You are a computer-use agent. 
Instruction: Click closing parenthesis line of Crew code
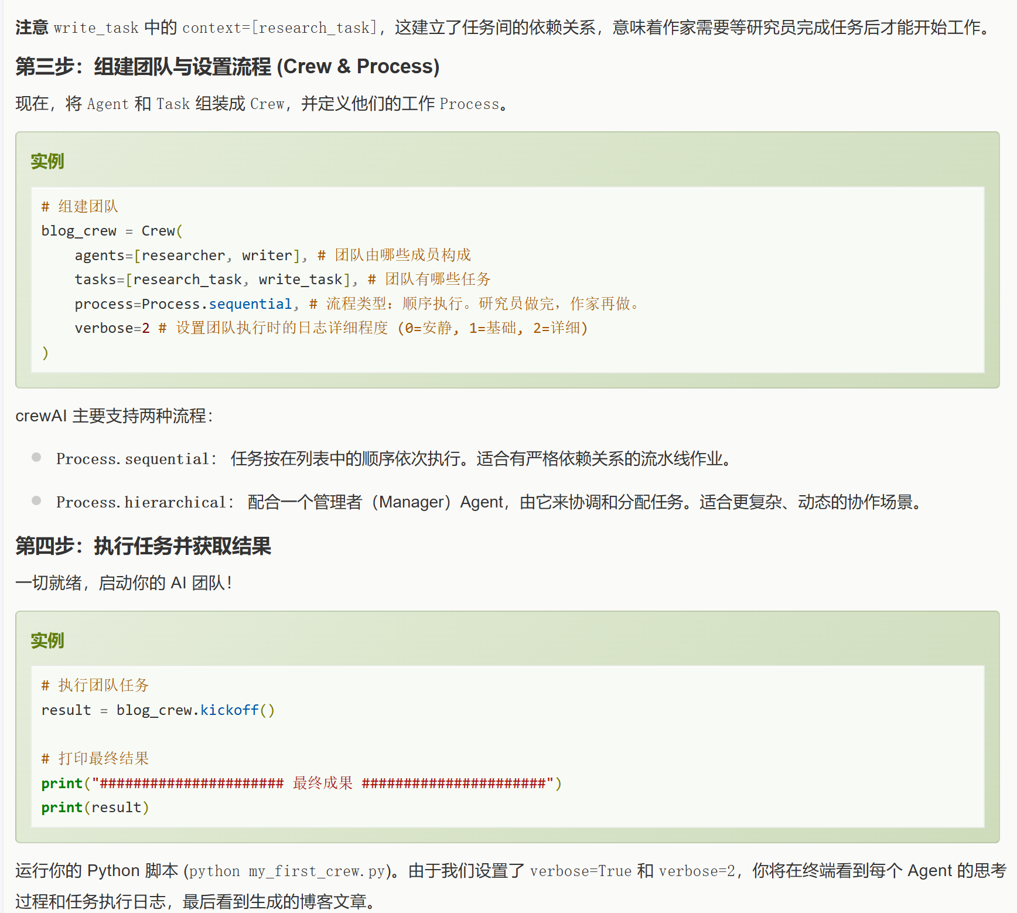[x=45, y=353]
